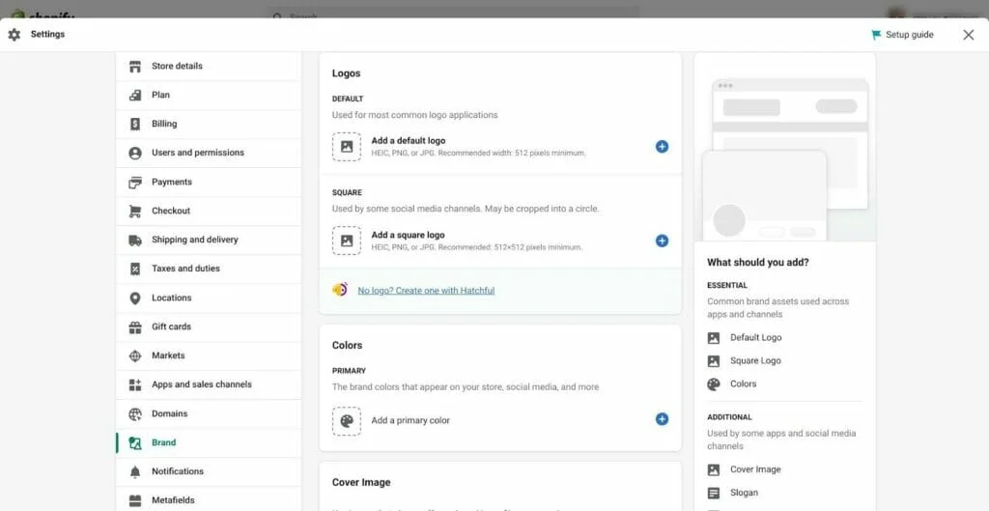Select Payments in settings sidebar
This screenshot has width=989, height=511.
tap(209, 183)
